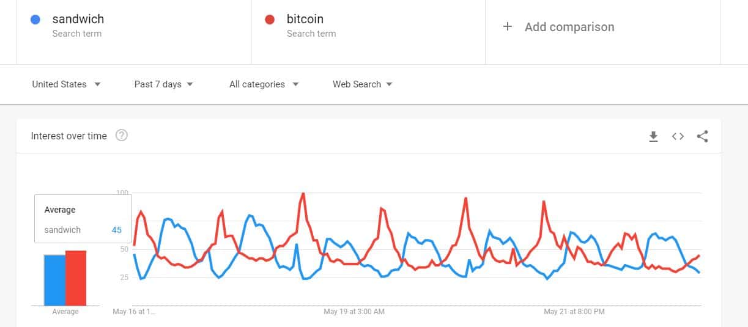Open the United States region dropdown
Viewport: 748px width, 327px height.
(66, 84)
